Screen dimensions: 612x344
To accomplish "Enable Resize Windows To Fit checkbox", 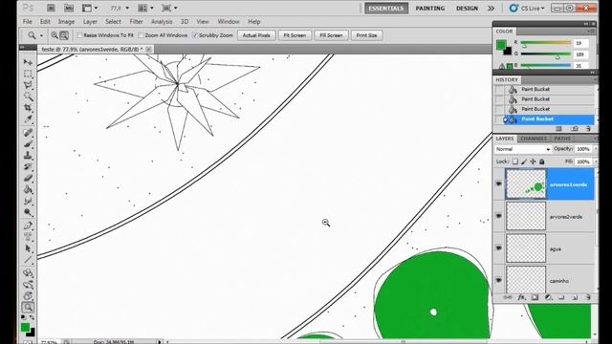I will point(79,35).
